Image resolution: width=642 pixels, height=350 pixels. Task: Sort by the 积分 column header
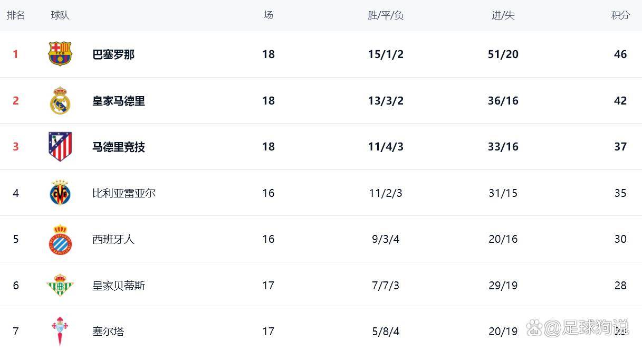coord(620,15)
